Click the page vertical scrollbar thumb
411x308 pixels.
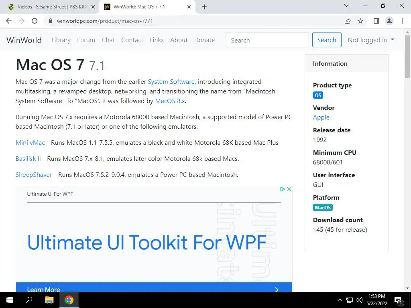tap(407, 56)
